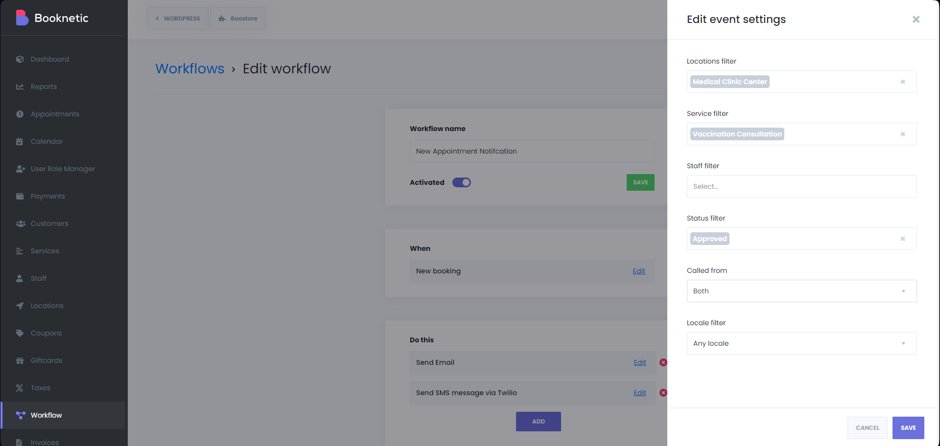Go to Staff menu item
The width and height of the screenshot is (940, 446).
click(63, 278)
